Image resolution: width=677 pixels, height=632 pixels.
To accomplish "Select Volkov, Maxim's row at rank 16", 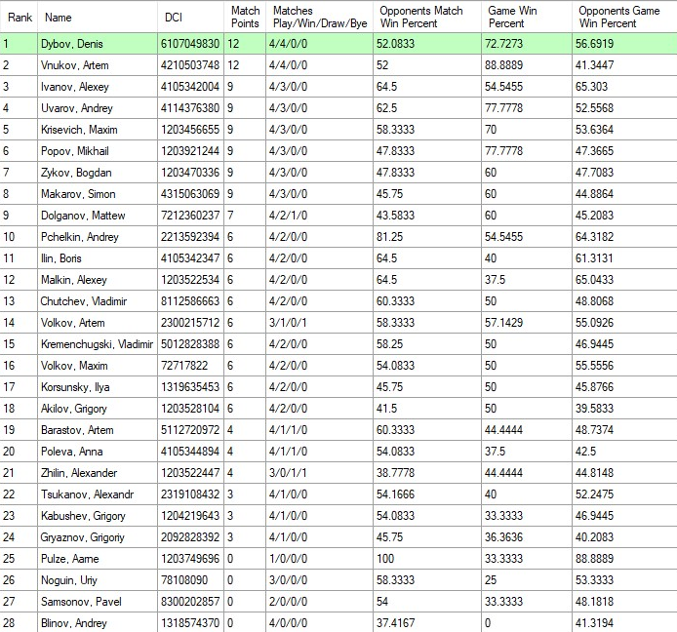I will point(74,366).
